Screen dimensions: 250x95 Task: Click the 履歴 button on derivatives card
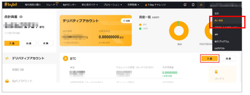[x=126, y=21]
